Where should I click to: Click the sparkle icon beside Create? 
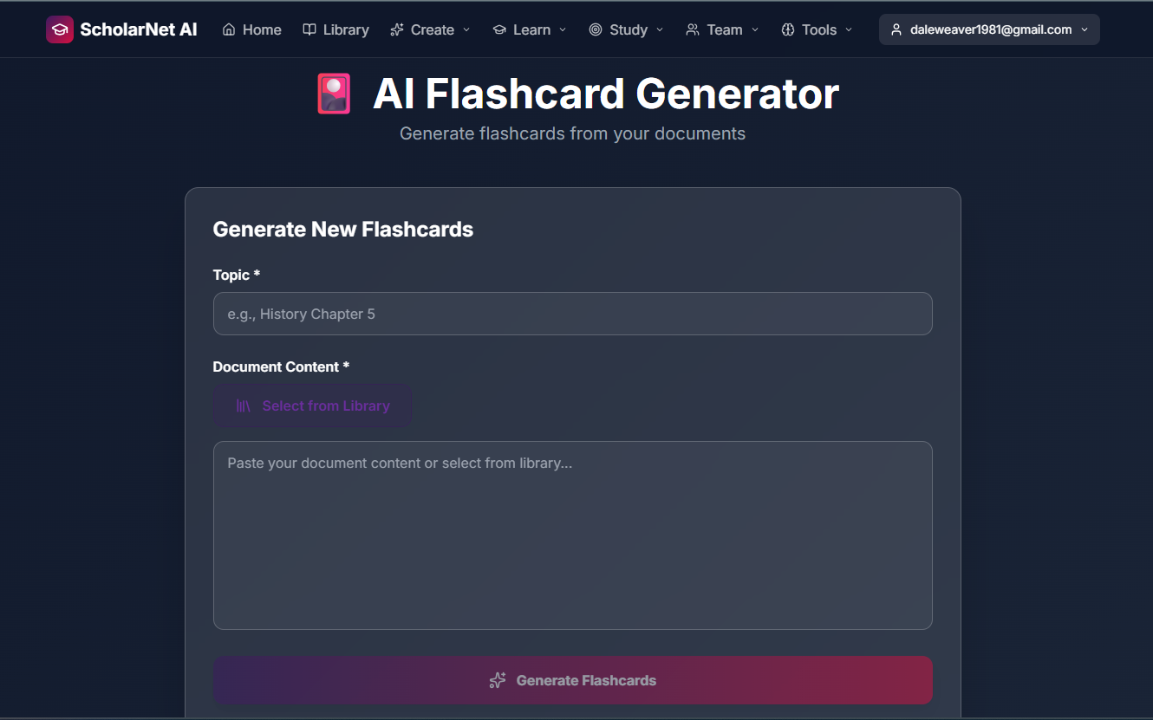(396, 29)
